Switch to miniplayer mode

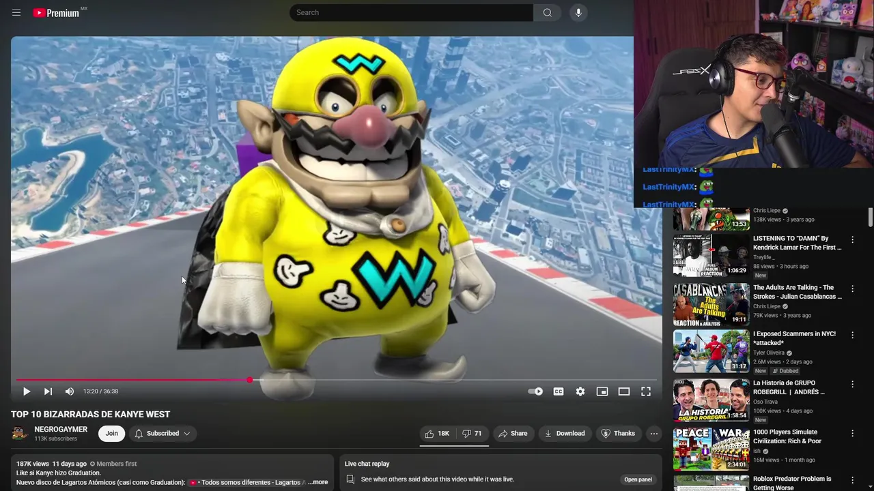(x=602, y=391)
